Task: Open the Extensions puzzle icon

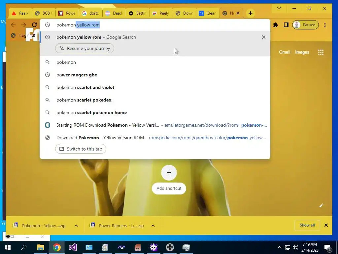Action: tap(276, 25)
